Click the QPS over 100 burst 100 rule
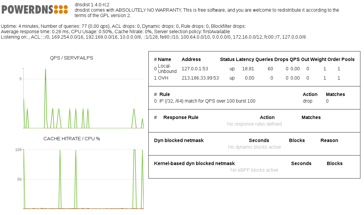Image resolution: width=364 pixels, height=215 pixels. coord(207,101)
